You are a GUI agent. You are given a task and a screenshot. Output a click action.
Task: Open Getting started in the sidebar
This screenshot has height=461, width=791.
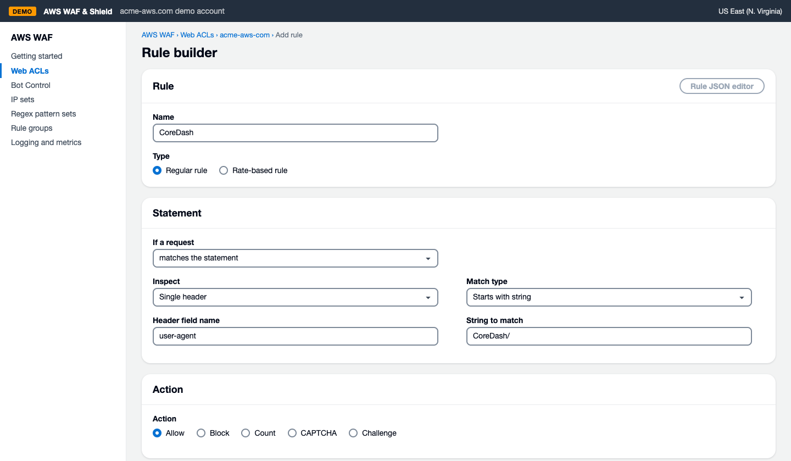(37, 56)
